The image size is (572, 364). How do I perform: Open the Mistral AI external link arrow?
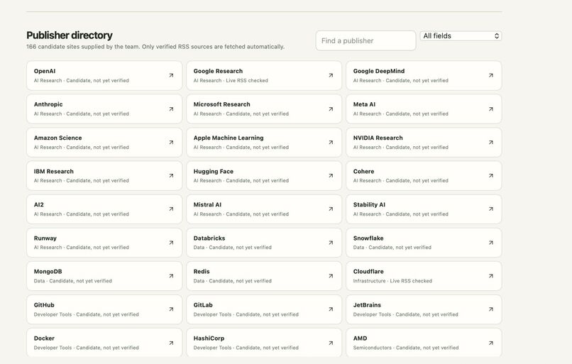(x=331, y=209)
